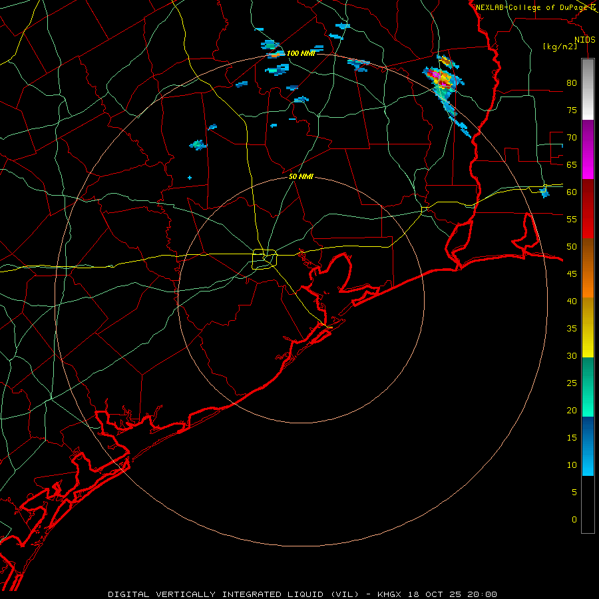The width and height of the screenshot is (599, 599).
Task: Click the 10 value on the color scale
Action: click(572, 465)
